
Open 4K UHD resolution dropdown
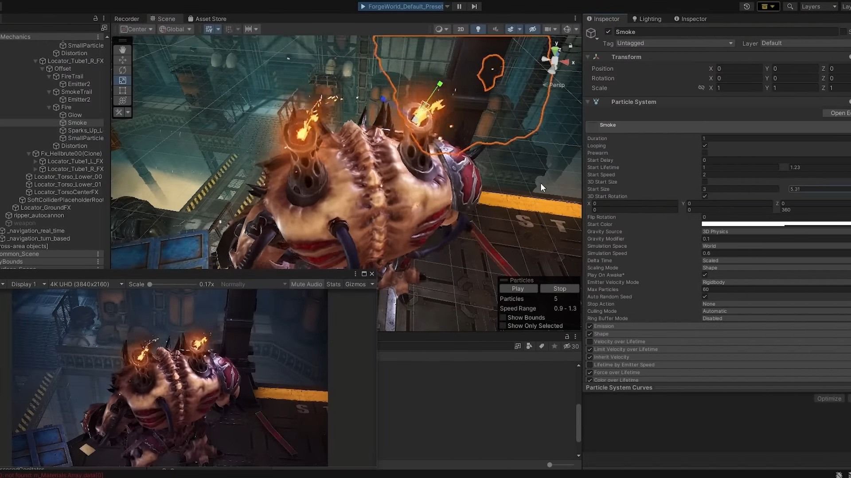86,284
